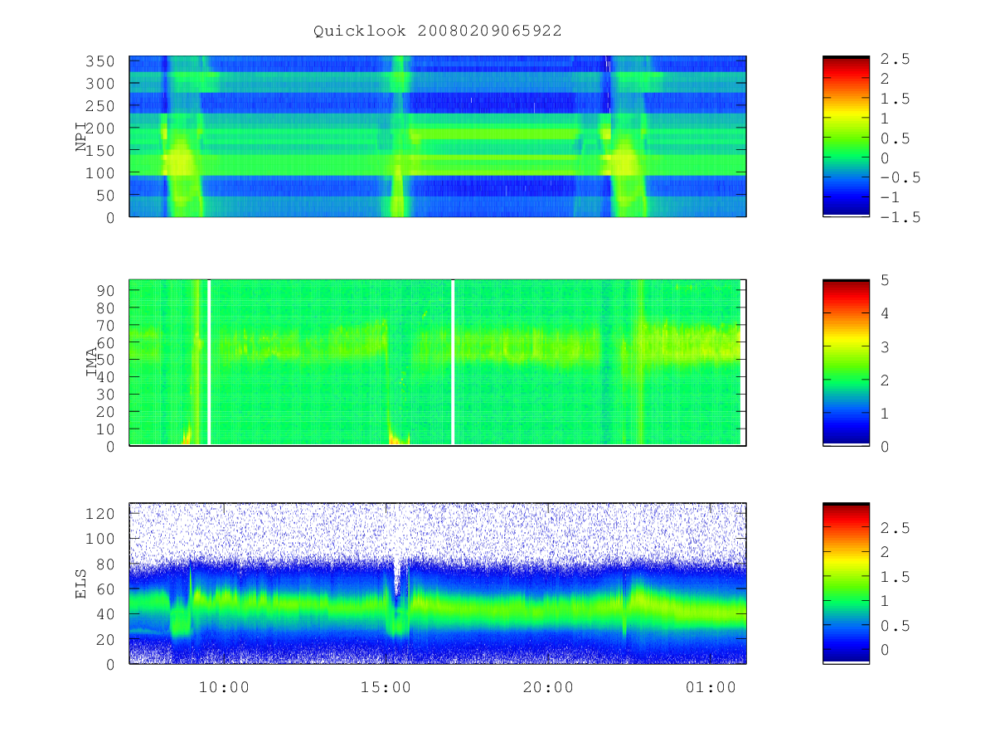Select the ELS spectrogram panel
This screenshot has height=746, width=995.
pos(438,584)
